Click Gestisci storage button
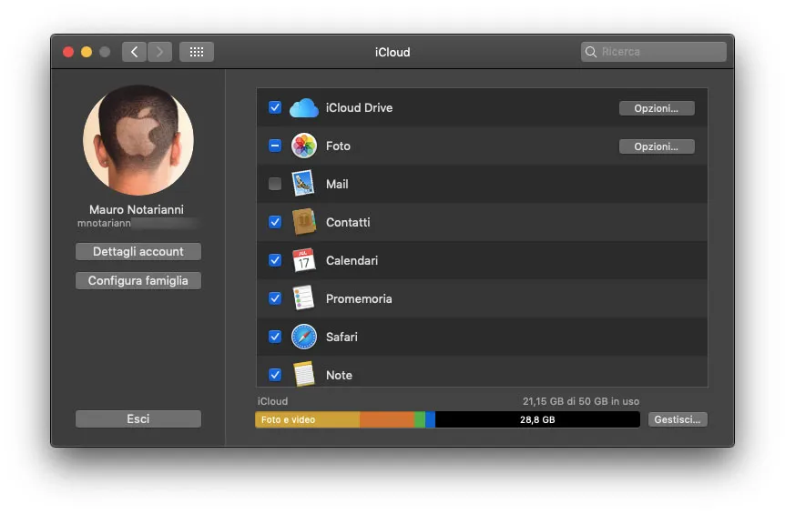 pos(678,419)
